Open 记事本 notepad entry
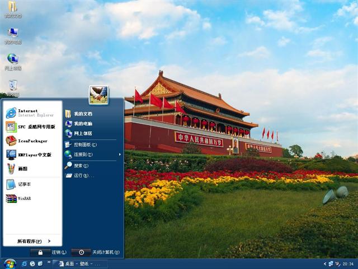This screenshot has width=358, height=269. click(32, 184)
